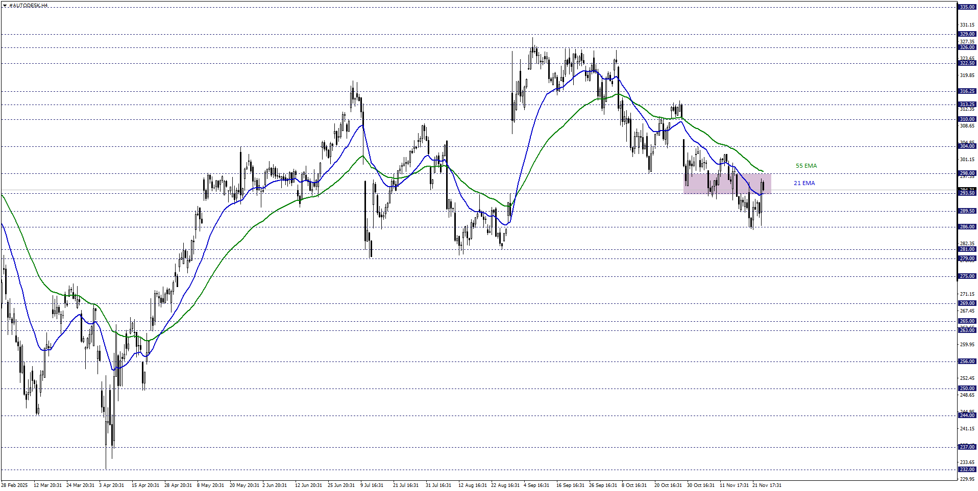
Task: Select the 289.50 price level tag
Action: [x=967, y=211]
